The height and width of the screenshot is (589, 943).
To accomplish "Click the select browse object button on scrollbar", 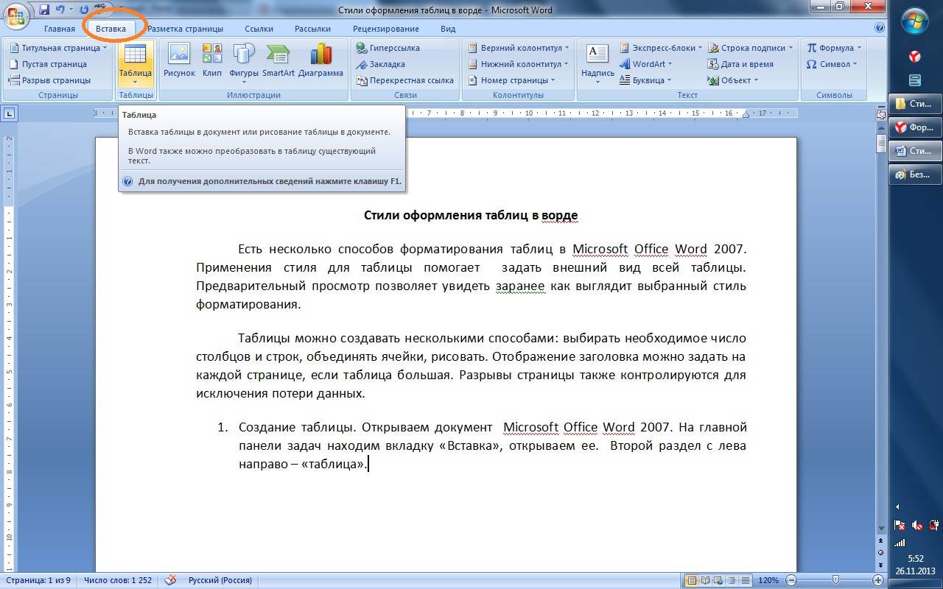I will [880, 551].
